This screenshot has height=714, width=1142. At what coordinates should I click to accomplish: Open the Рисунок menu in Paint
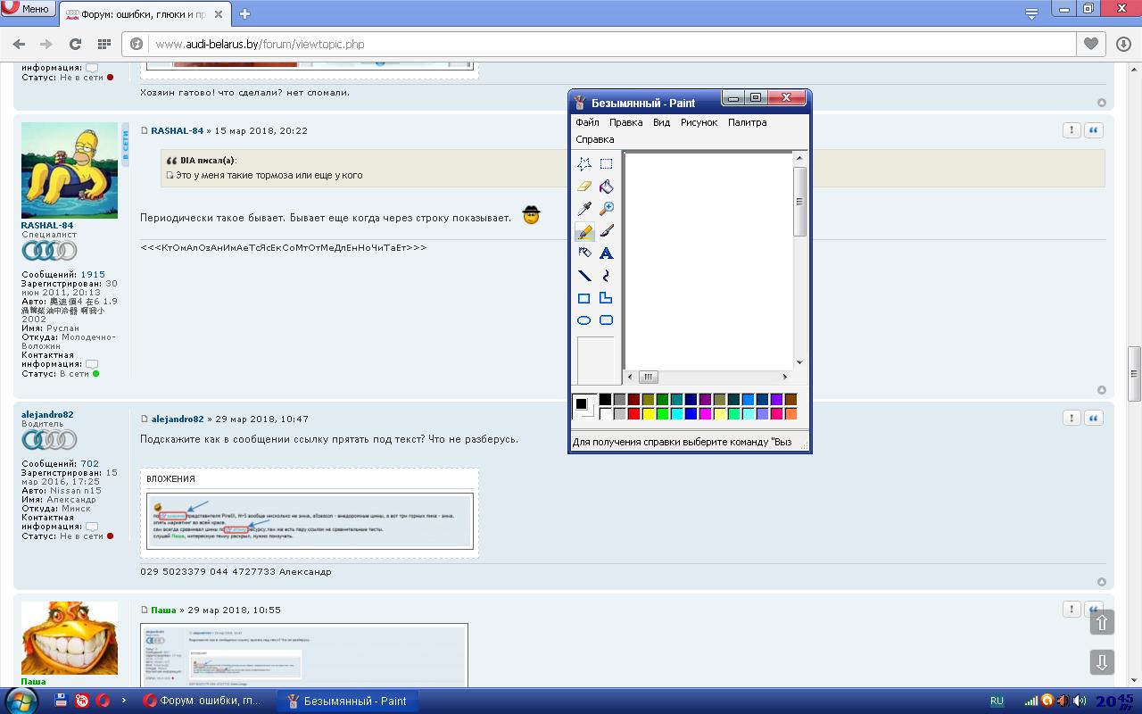coord(699,122)
